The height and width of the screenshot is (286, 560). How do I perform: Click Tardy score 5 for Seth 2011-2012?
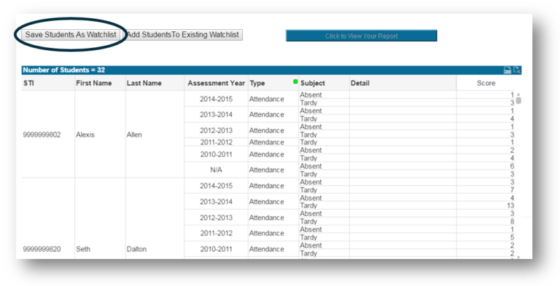(x=486, y=237)
